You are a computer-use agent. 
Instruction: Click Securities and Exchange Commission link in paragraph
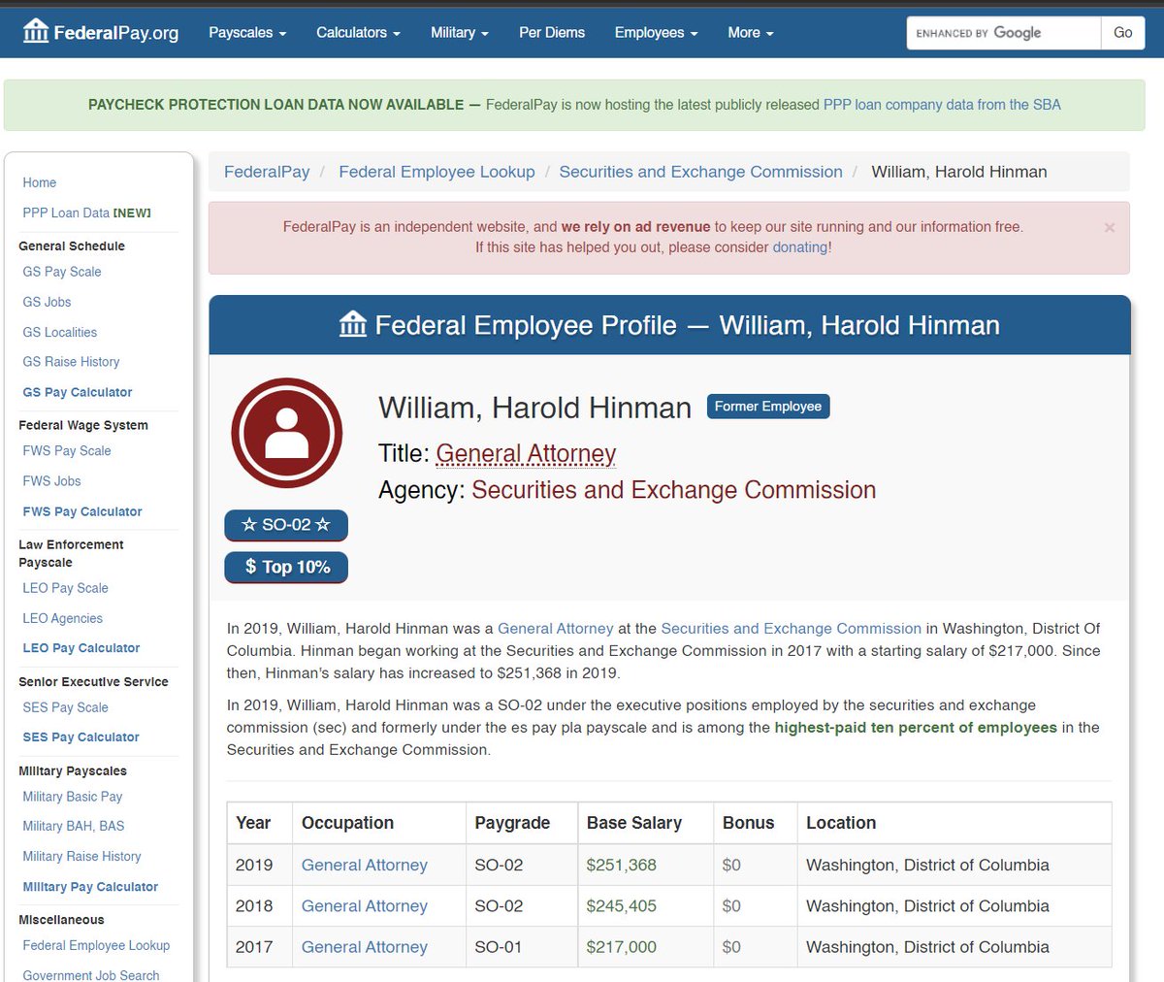792,628
